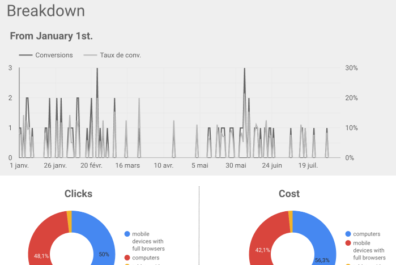The width and height of the screenshot is (396, 265).
Task: Click the 16 mars axis label
Action: (127, 165)
